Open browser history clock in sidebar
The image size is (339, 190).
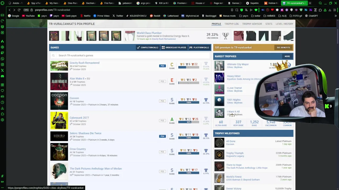pos(2,102)
